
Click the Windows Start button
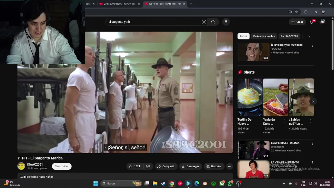coord(96,184)
